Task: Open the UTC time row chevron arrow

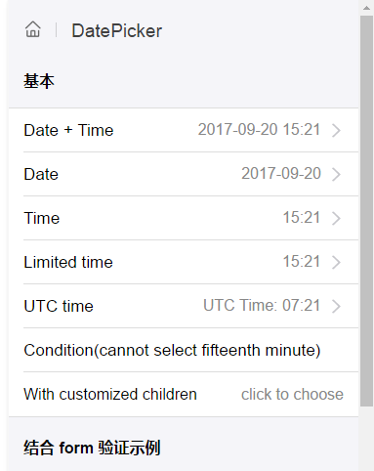Action: click(x=336, y=306)
